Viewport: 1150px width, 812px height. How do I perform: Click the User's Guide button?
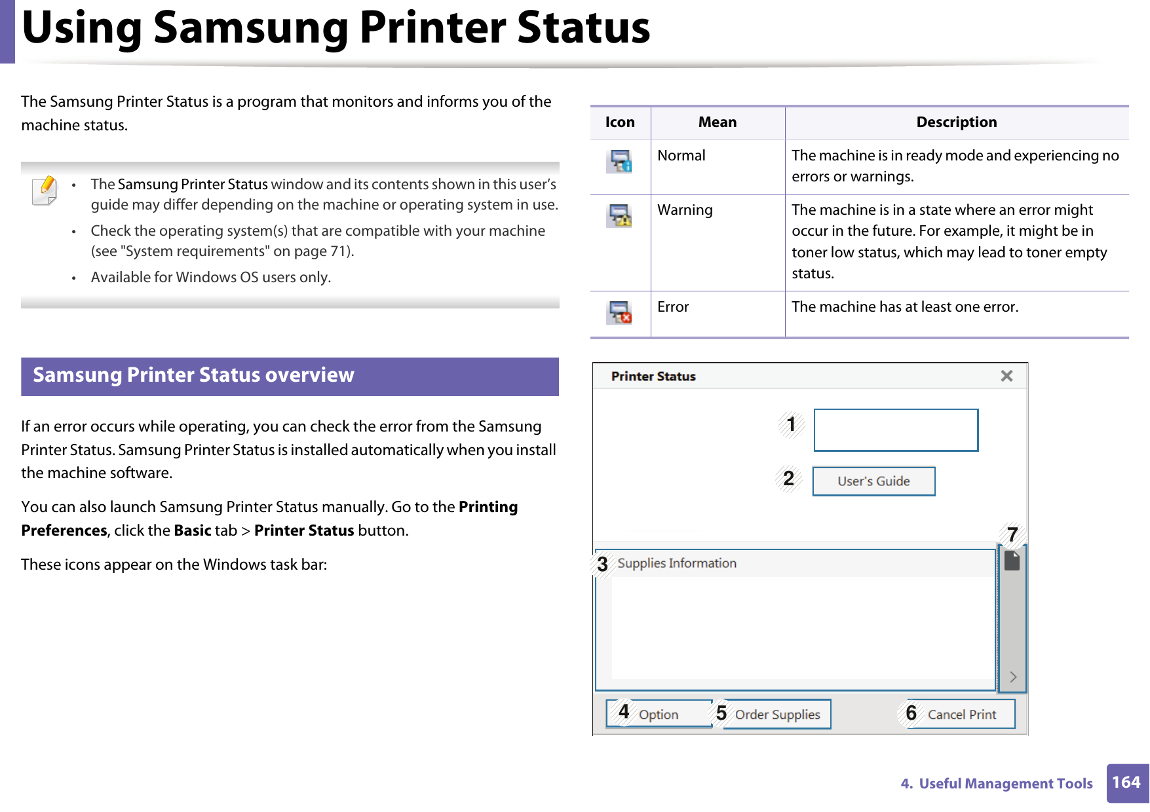point(873,481)
